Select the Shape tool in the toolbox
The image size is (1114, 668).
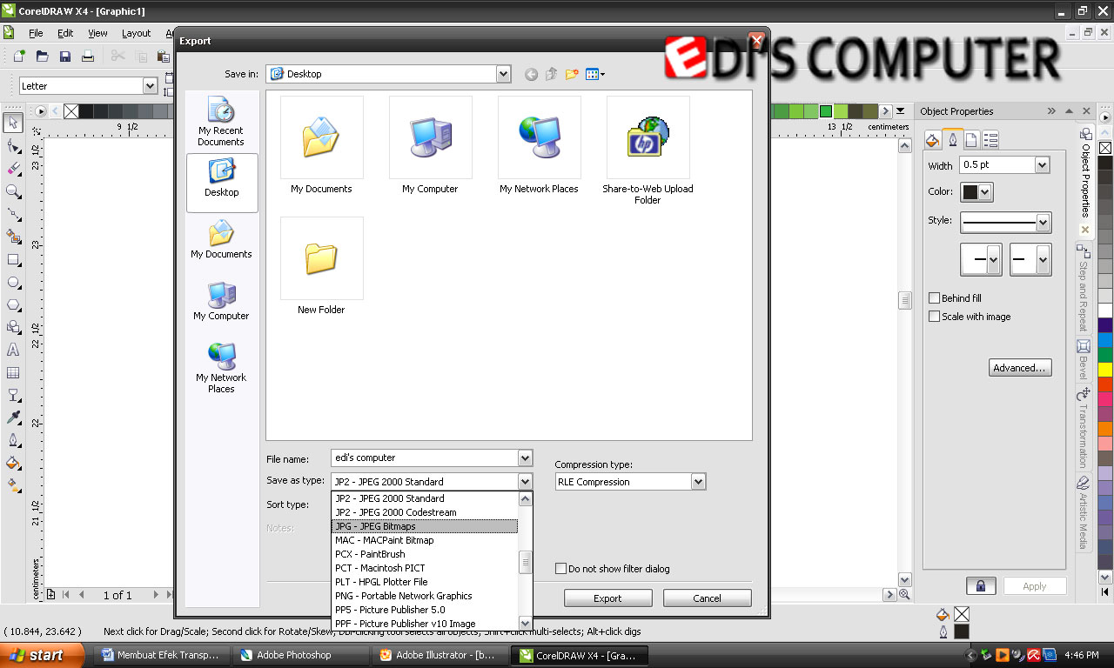[x=13, y=145]
